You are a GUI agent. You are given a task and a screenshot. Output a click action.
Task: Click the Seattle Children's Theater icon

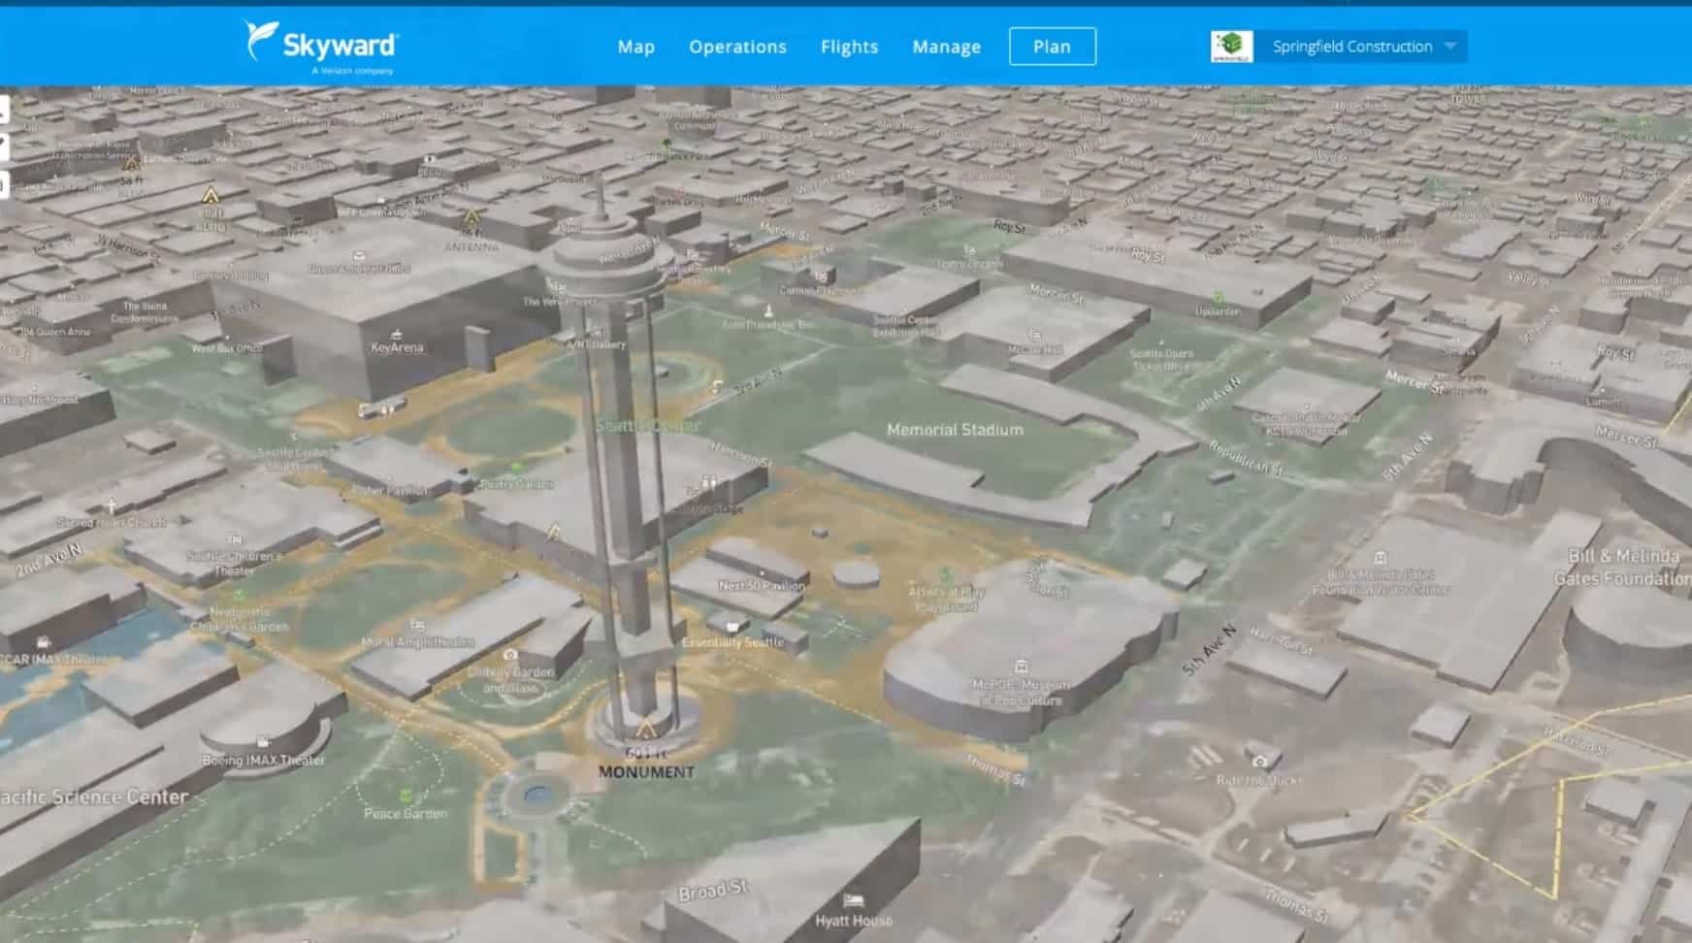click(234, 538)
